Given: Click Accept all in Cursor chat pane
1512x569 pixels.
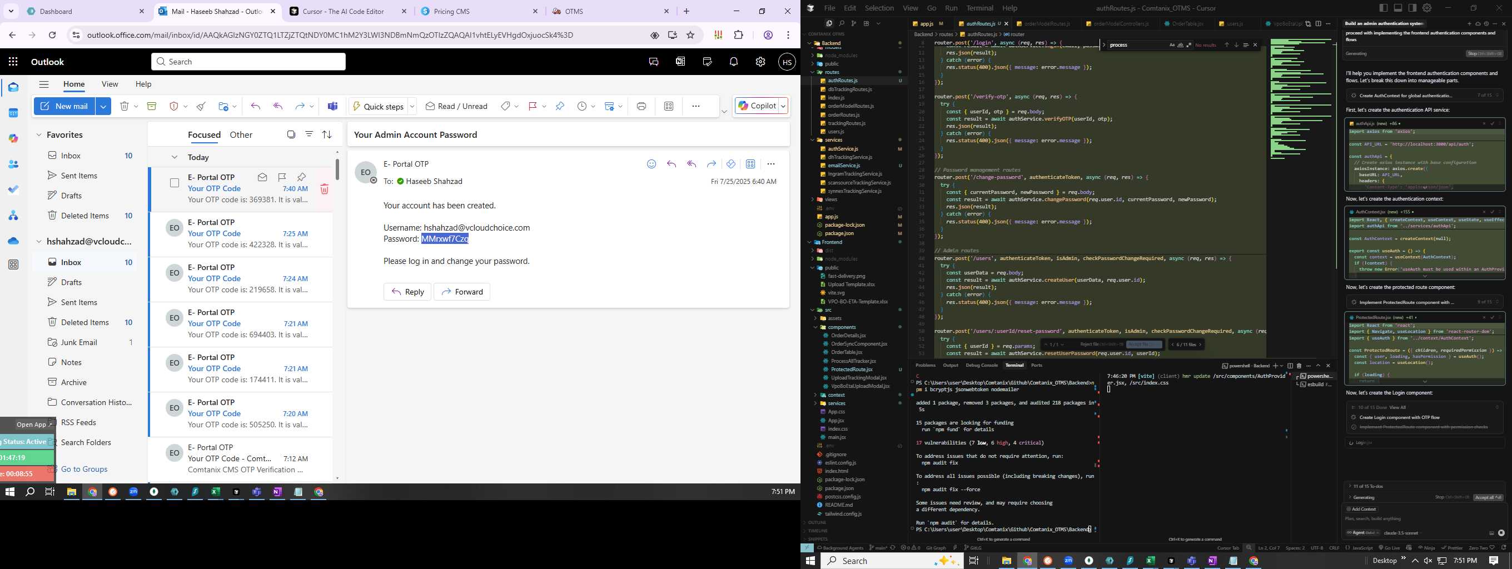Looking at the screenshot, I should (x=1488, y=497).
